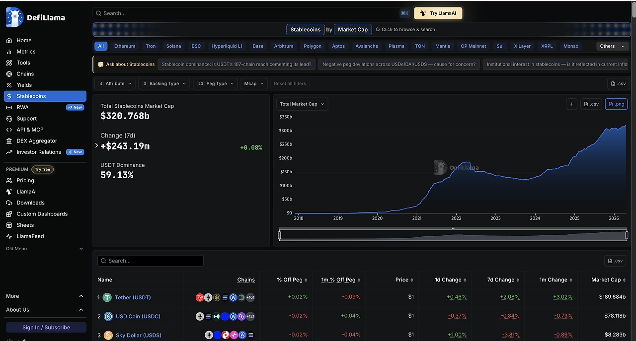Download chart as .png image

[x=616, y=104]
